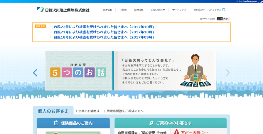The image size is (263, 134).
Task: Open the IR情報 menu item
Action: pos(123,10)
